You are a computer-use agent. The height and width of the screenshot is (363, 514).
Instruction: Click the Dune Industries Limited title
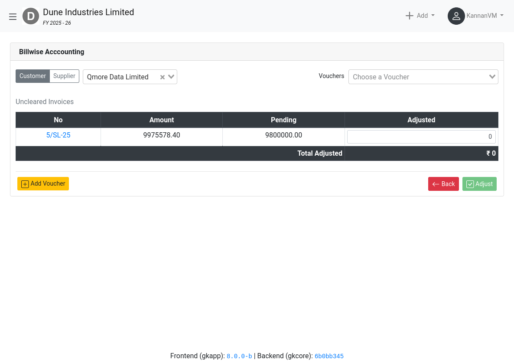click(x=88, y=12)
